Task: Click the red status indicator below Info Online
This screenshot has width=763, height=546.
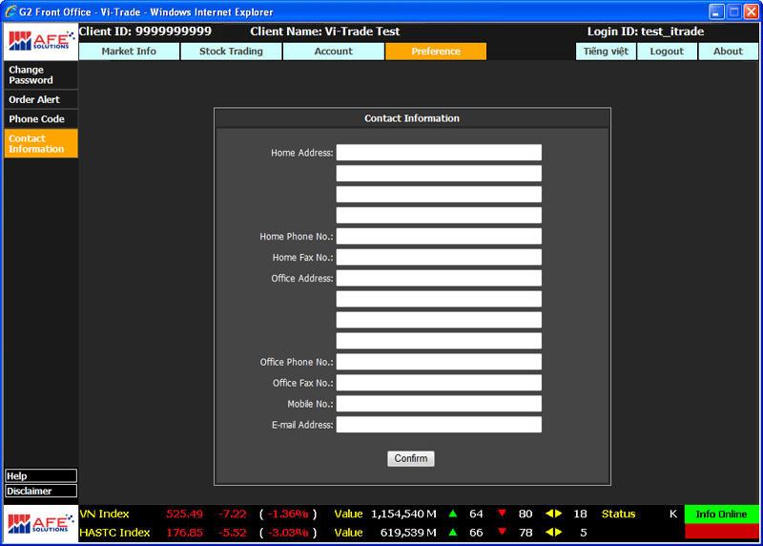Action: click(x=721, y=532)
